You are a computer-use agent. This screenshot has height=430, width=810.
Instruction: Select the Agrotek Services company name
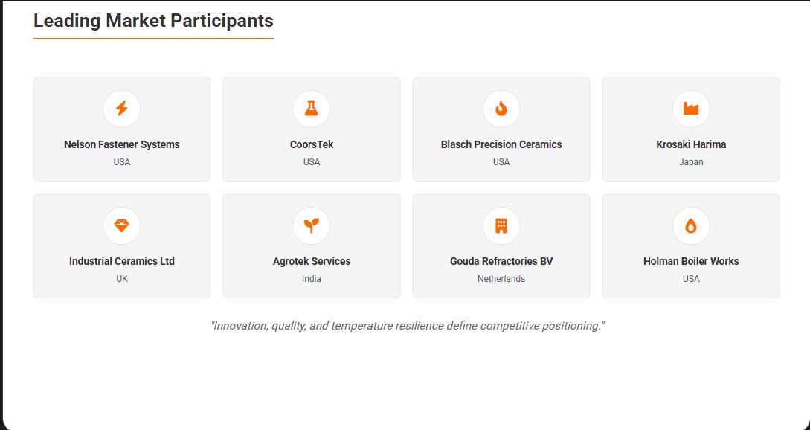pyautogui.click(x=312, y=261)
